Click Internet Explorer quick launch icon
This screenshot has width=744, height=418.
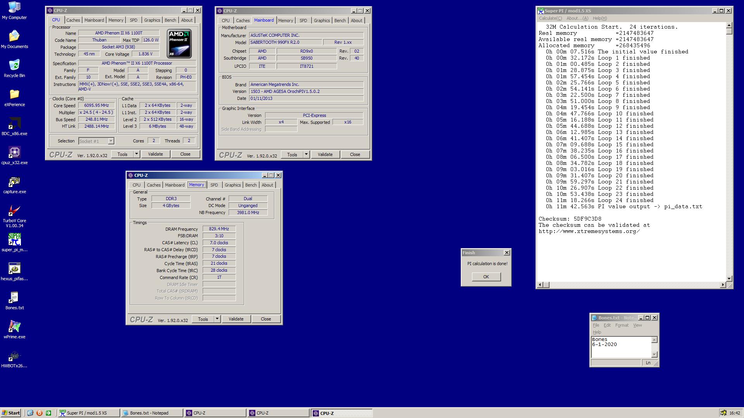[x=30, y=413]
